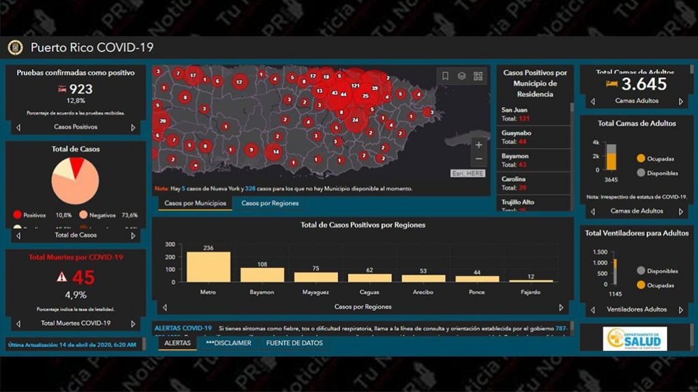Go back with left arrow in Total Muertes COVID-19
Screen dimensions: 698x392
click(x=18, y=324)
